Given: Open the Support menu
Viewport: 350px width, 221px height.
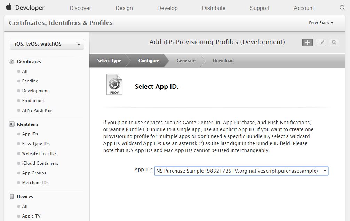Looking at the screenshot, I should point(260,8).
